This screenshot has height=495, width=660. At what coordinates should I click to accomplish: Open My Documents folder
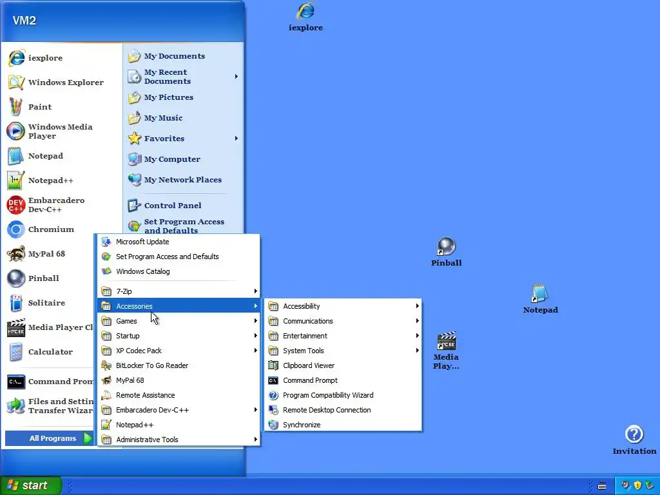point(183,56)
